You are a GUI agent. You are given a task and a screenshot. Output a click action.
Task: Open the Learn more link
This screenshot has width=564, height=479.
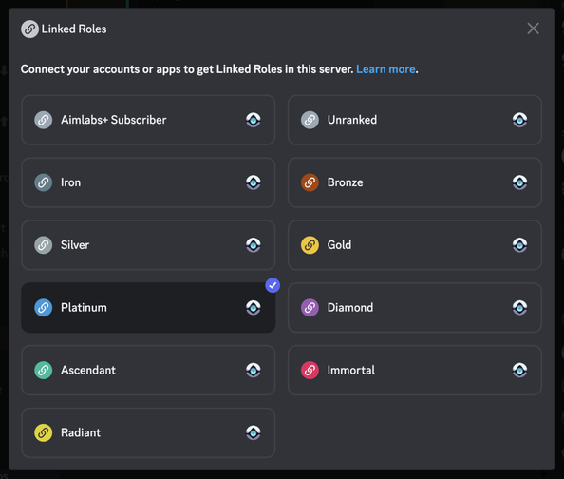tap(385, 69)
